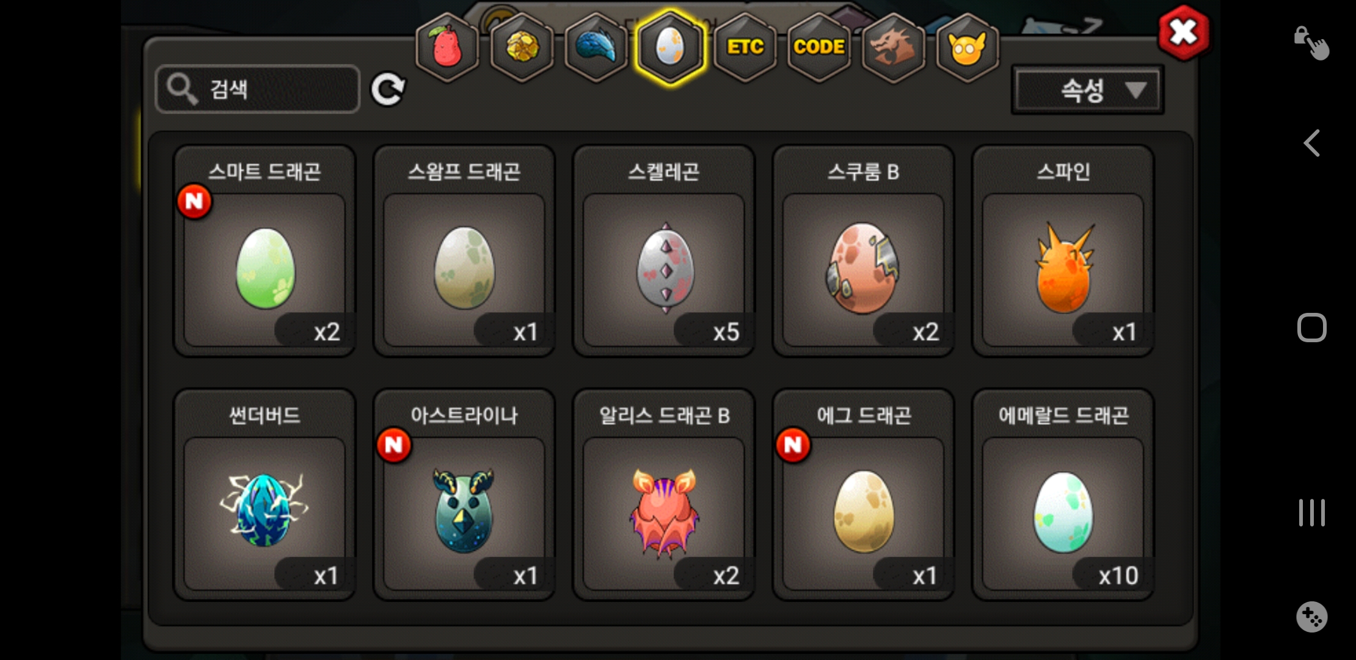Close the inventory with red X
Screen dimensions: 1356x660
[1183, 32]
